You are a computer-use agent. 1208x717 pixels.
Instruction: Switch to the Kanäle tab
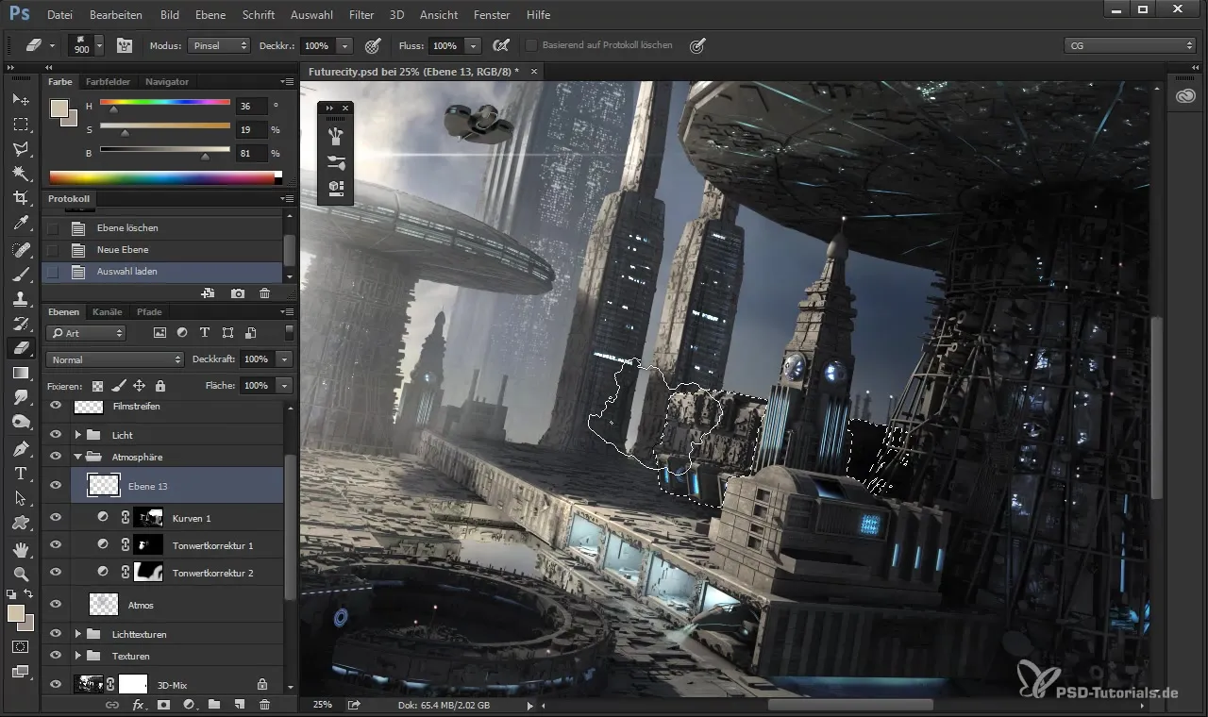coord(108,311)
